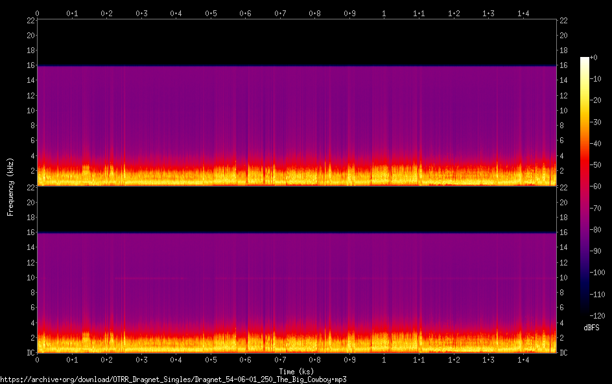Click the 0.9 marker on top time axis
Viewport: 612px width, 384px height.
click(x=349, y=13)
